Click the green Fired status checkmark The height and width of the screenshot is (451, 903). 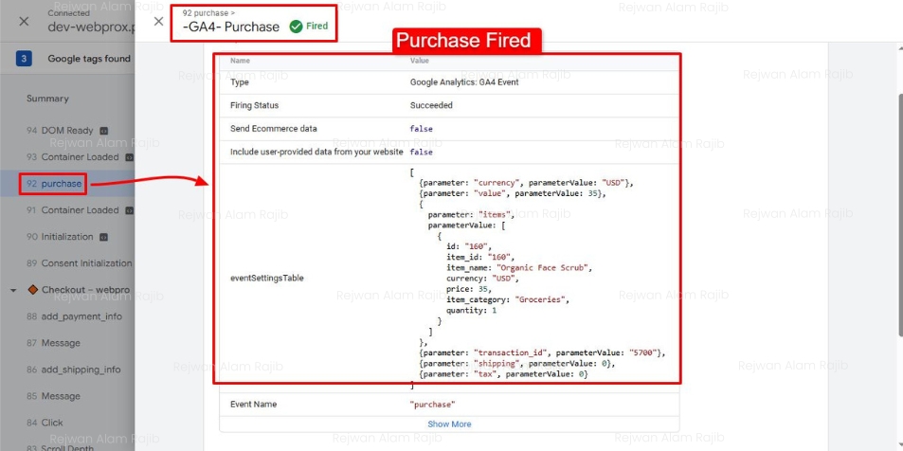click(x=296, y=27)
